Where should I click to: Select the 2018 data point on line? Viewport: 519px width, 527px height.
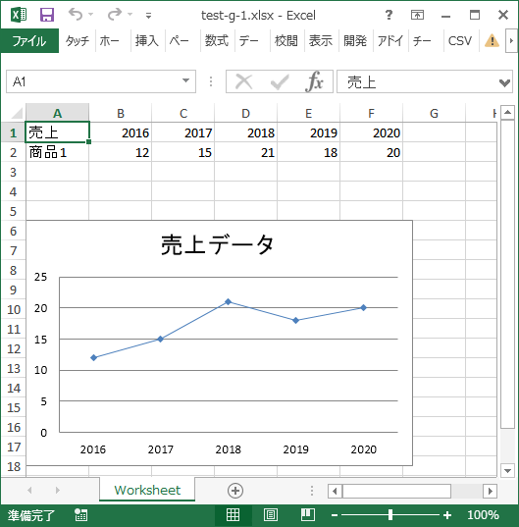pyautogui.click(x=228, y=302)
